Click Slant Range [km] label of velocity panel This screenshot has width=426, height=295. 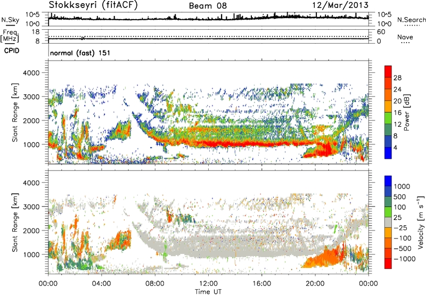15,222
